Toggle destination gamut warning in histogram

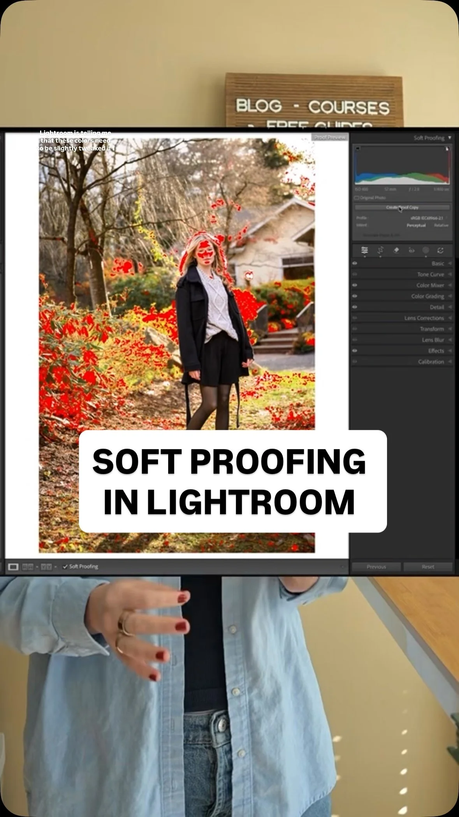pos(447,148)
